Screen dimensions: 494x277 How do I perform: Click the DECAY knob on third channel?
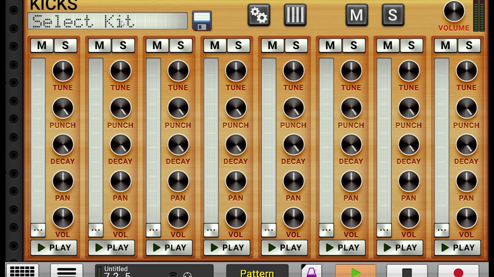pos(178,145)
